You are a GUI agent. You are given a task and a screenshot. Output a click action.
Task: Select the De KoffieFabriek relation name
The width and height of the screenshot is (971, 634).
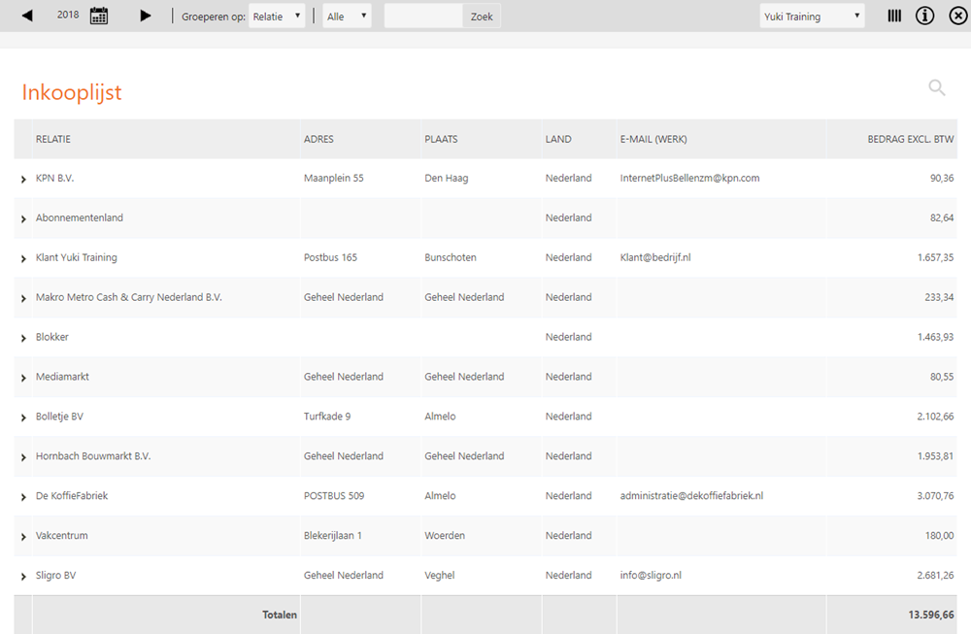(72, 495)
